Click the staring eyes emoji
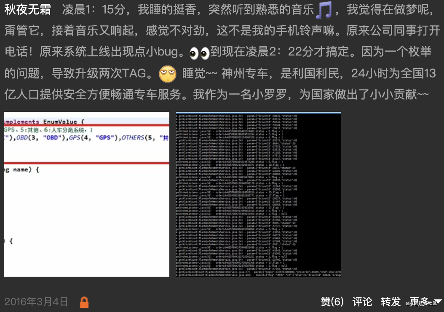The width and height of the screenshot is (444, 312). click(199, 53)
